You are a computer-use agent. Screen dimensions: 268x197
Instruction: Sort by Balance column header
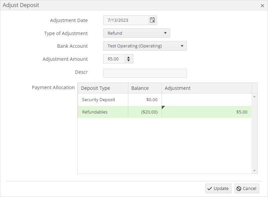tap(144, 88)
